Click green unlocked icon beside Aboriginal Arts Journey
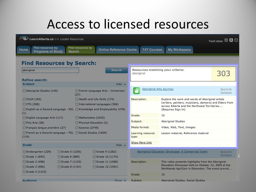Screen dimensions: 256x192 136,91
